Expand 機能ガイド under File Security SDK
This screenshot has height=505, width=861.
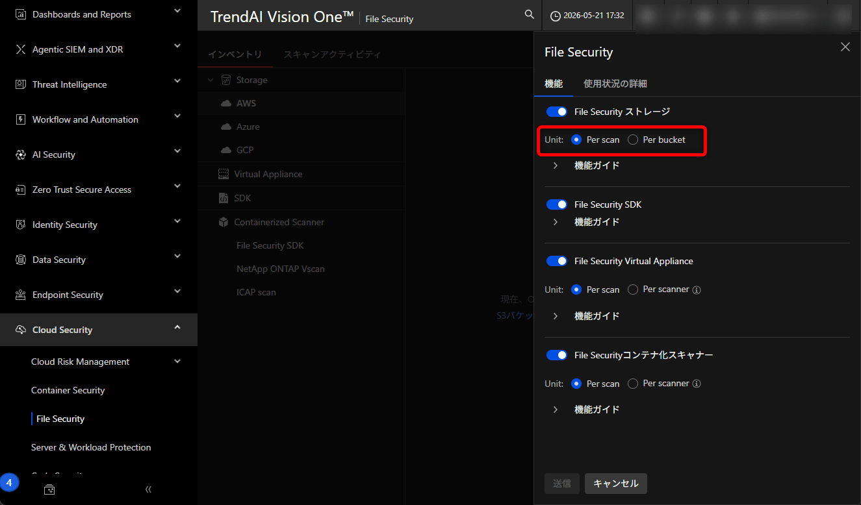click(556, 222)
